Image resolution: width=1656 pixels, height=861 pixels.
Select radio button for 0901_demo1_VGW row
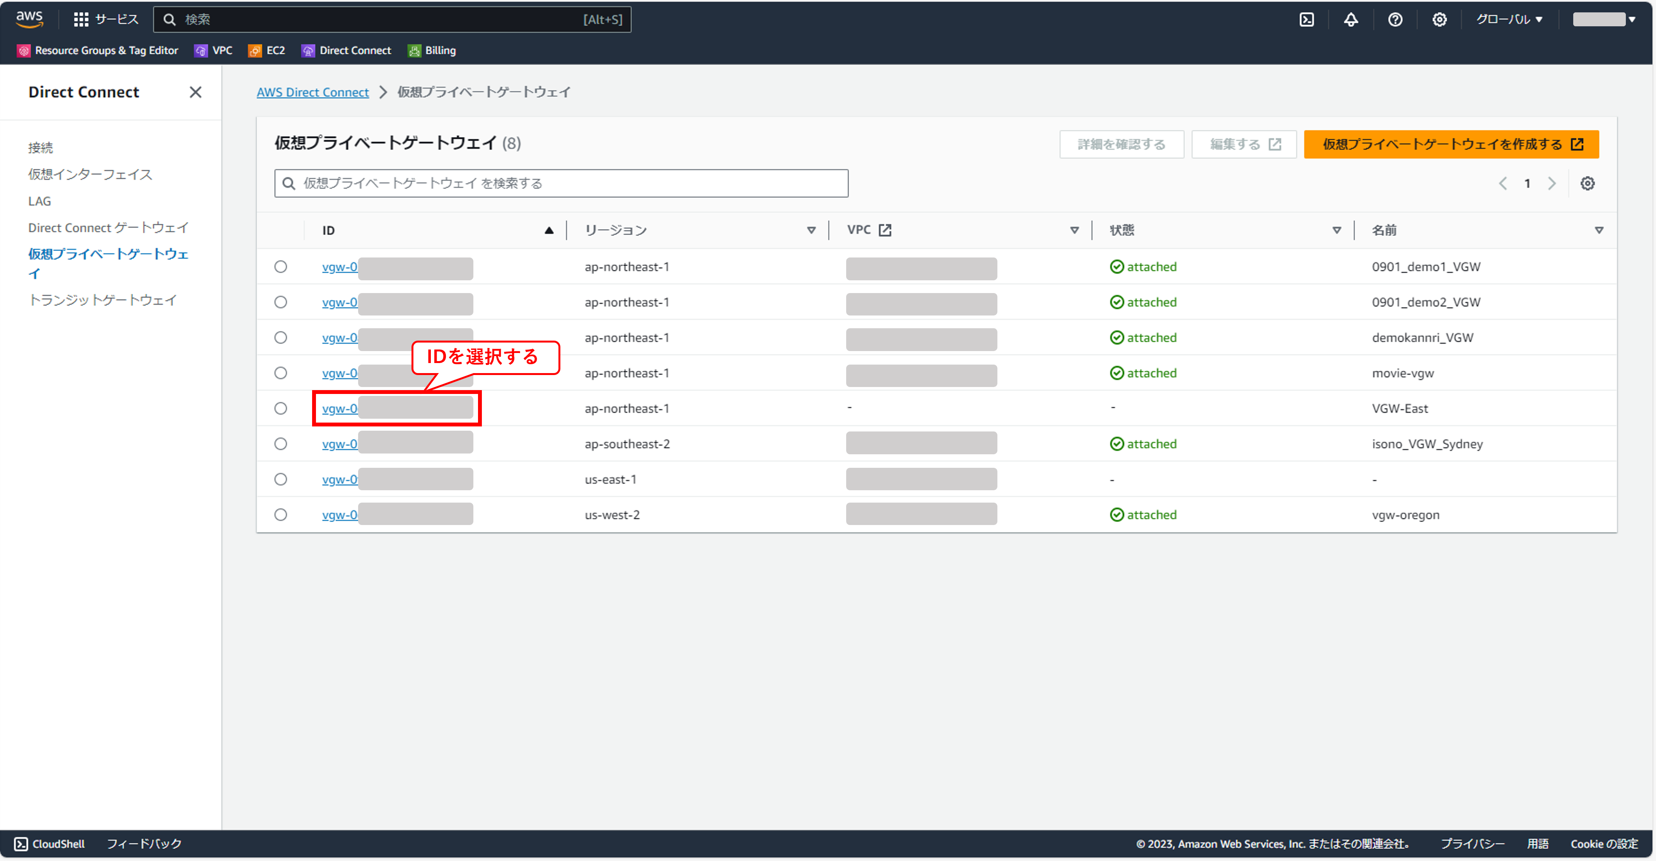click(x=280, y=267)
